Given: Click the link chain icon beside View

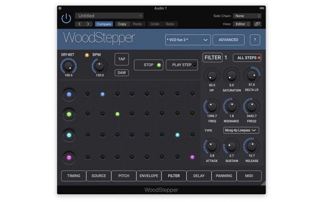Looking at the screenshot, I should 257,24.
